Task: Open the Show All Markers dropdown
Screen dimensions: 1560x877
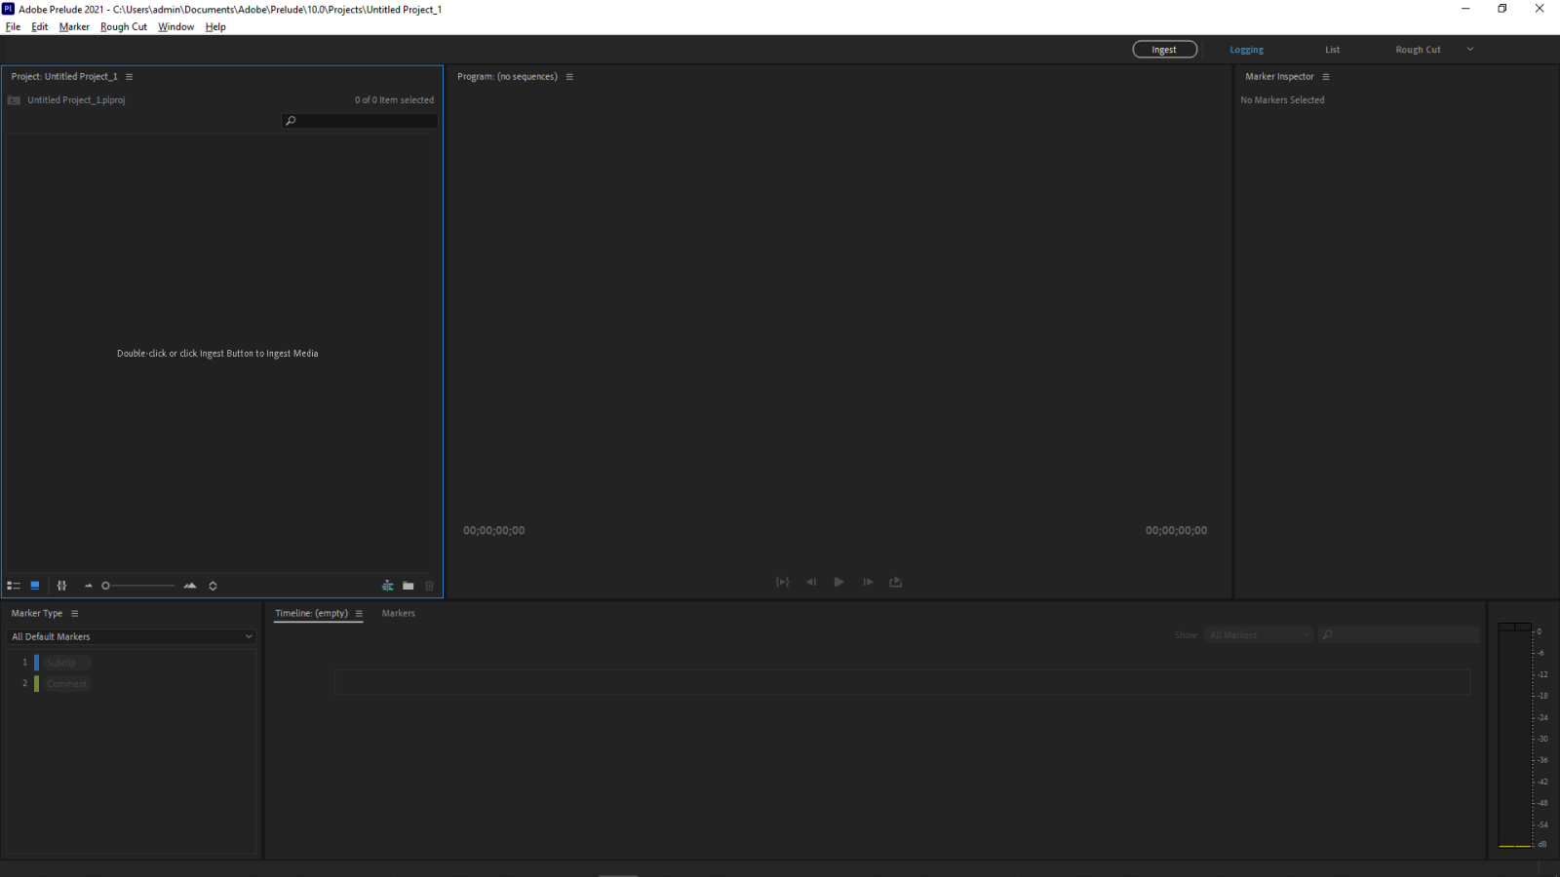Action: 1259,635
